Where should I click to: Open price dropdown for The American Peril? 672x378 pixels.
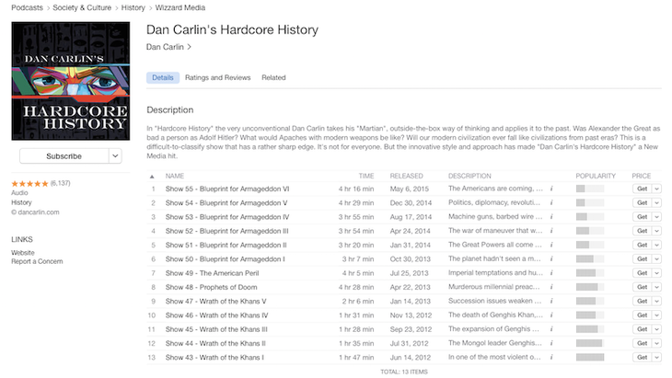(x=656, y=273)
